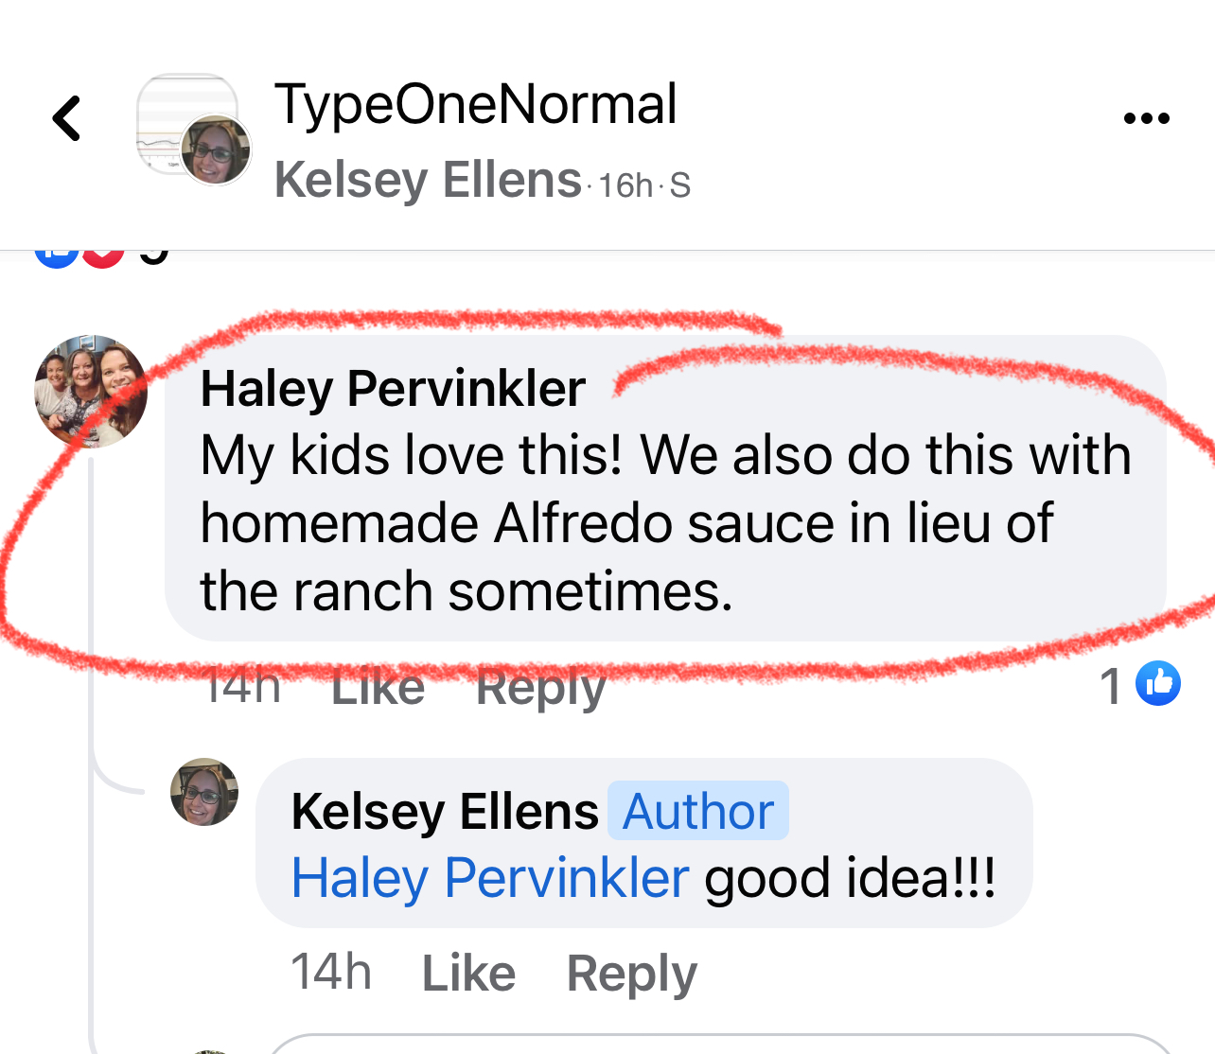The height and width of the screenshot is (1054, 1215).
Task: Tap Kelsey Ellens' name in post header
Action: point(428,180)
